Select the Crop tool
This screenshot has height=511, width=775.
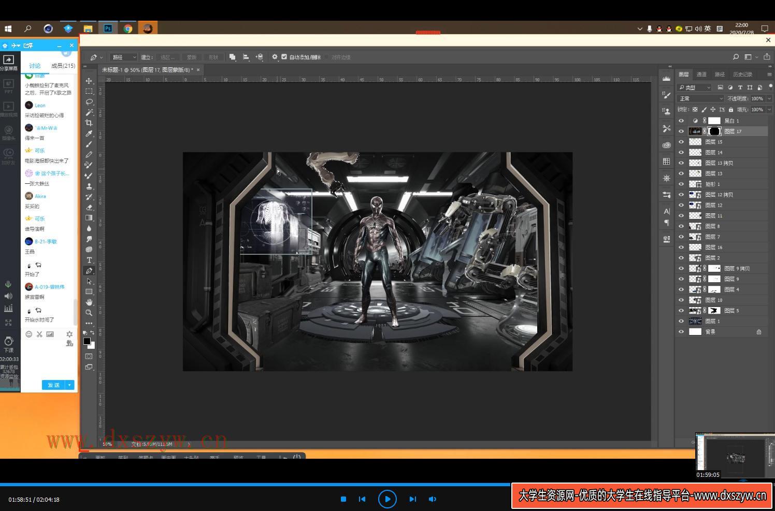89,123
